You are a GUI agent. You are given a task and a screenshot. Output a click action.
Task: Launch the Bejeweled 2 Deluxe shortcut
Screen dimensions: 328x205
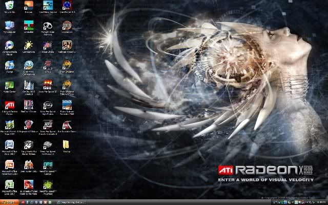pyautogui.click(x=29, y=125)
